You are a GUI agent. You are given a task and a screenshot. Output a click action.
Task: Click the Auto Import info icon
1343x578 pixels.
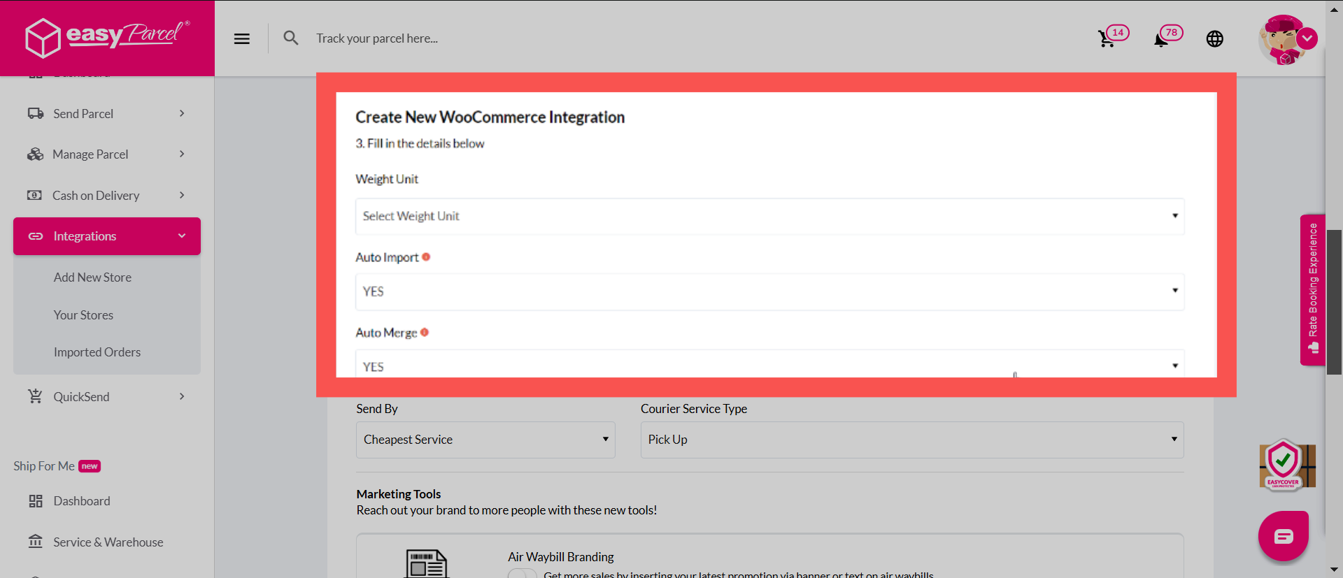pyautogui.click(x=426, y=257)
